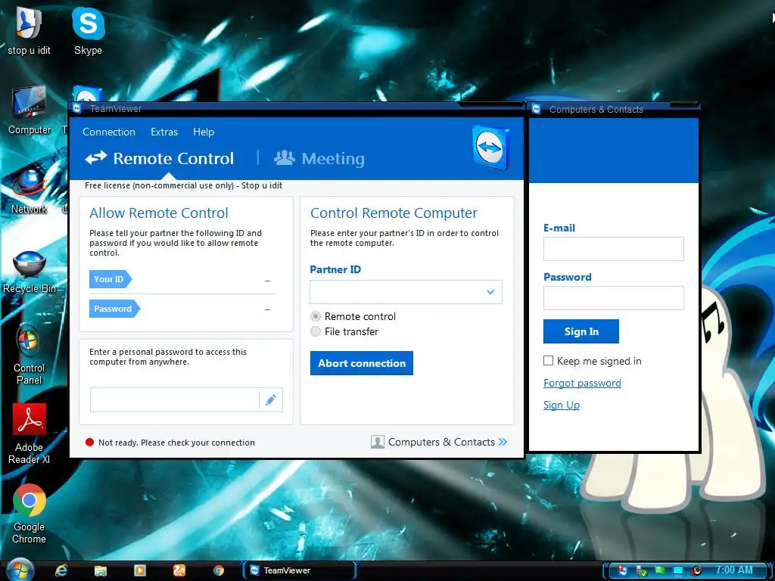
Task: Open Windows Explorer folder on taskbar
Action: coord(101,570)
